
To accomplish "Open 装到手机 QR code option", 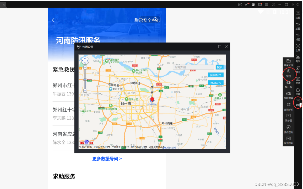I will click(x=289, y=107).
